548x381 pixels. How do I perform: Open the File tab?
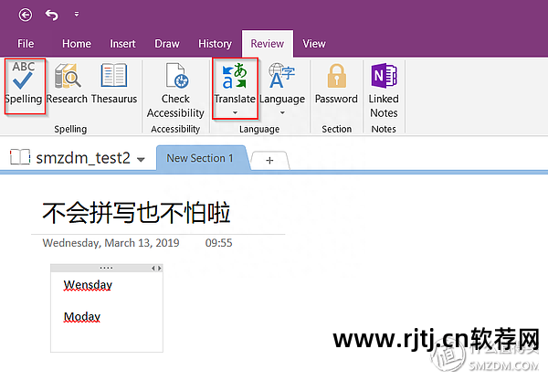click(x=26, y=44)
